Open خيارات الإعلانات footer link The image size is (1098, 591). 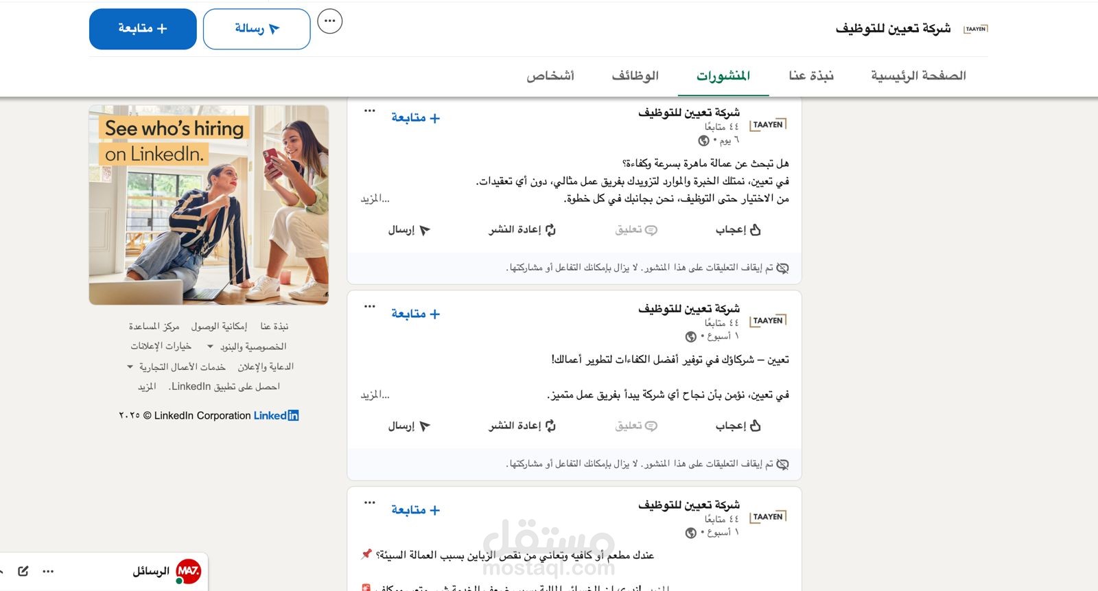(161, 346)
